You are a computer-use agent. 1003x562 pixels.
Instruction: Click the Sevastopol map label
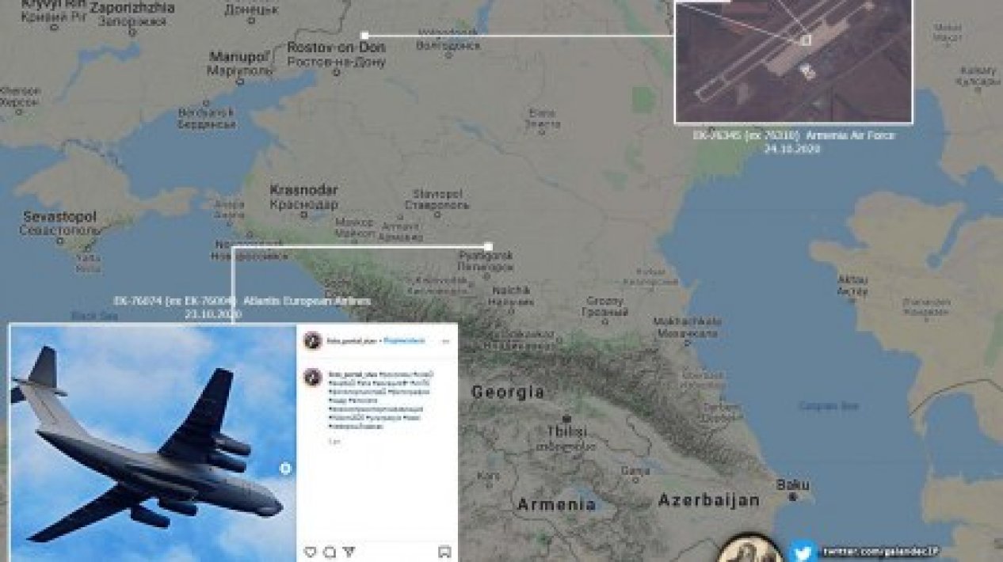click(x=59, y=216)
